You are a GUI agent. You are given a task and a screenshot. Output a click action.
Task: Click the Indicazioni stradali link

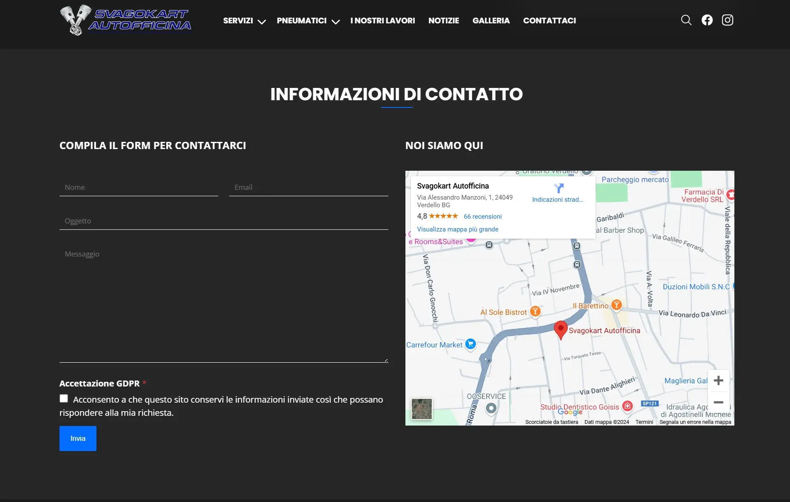point(558,200)
